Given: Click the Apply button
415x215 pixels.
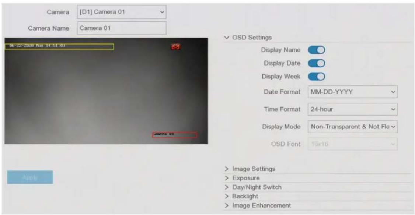Looking at the screenshot, I should pos(30,177).
